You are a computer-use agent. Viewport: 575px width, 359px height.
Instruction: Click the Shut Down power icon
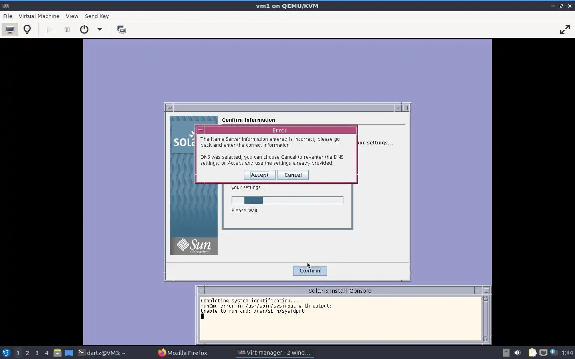pos(84,30)
